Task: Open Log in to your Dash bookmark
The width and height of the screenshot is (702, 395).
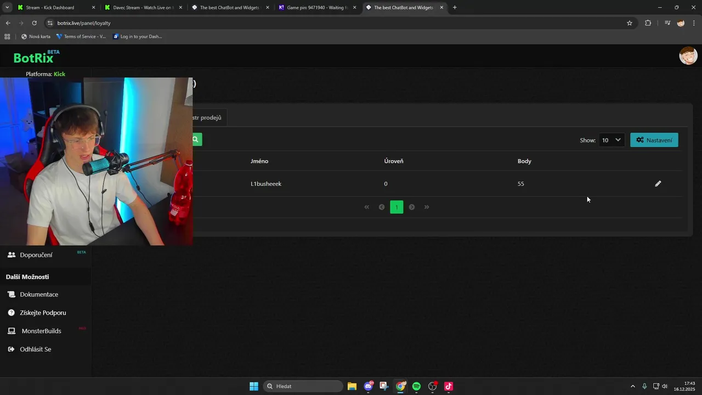Action: click(137, 37)
